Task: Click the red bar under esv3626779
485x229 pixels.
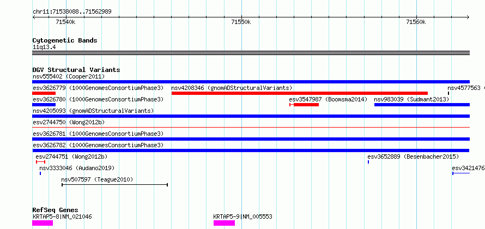Action: point(44,93)
